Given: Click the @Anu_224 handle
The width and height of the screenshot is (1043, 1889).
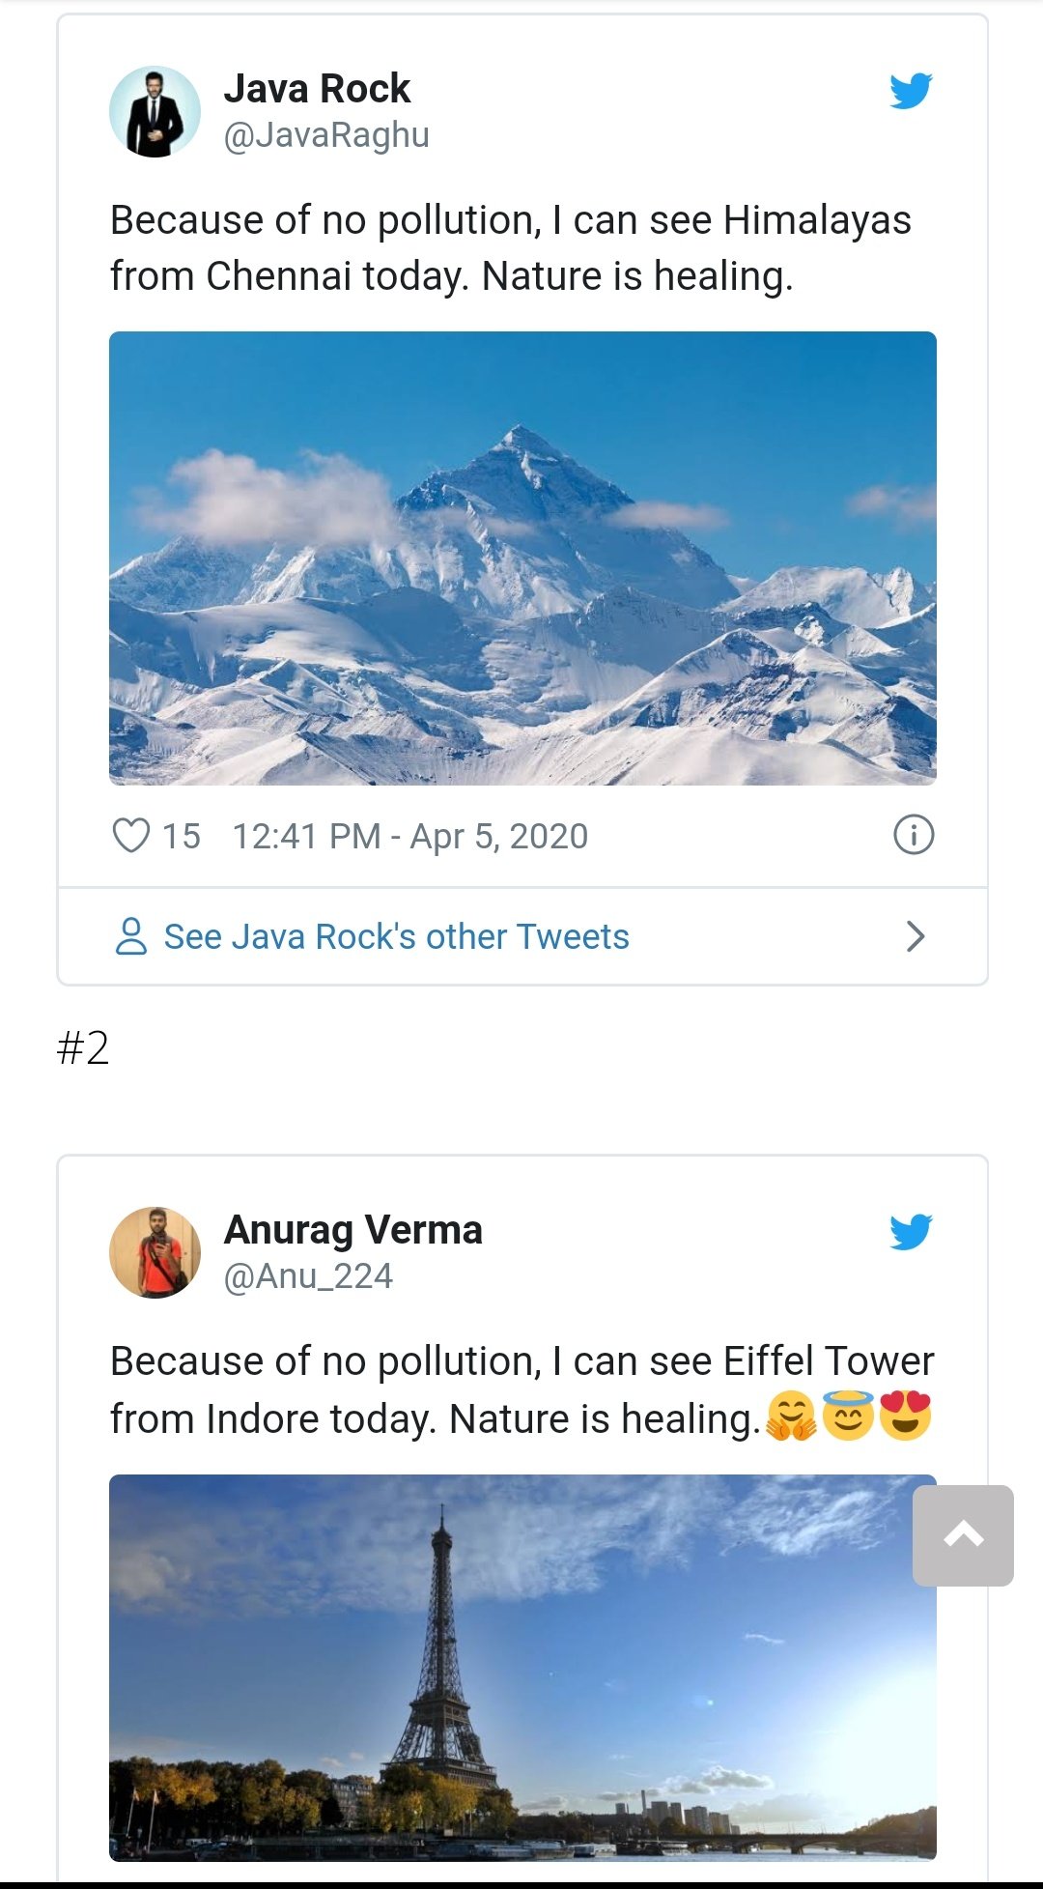Looking at the screenshot, I should (x=308, y=1276).
